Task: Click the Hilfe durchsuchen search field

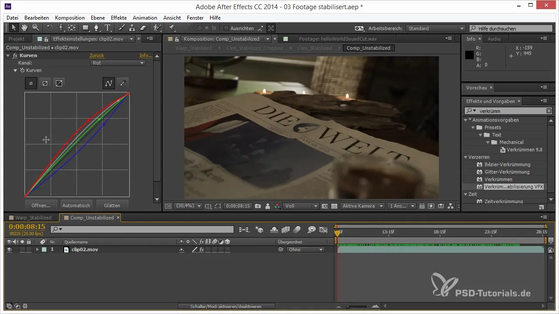Action: pos(510,28)
